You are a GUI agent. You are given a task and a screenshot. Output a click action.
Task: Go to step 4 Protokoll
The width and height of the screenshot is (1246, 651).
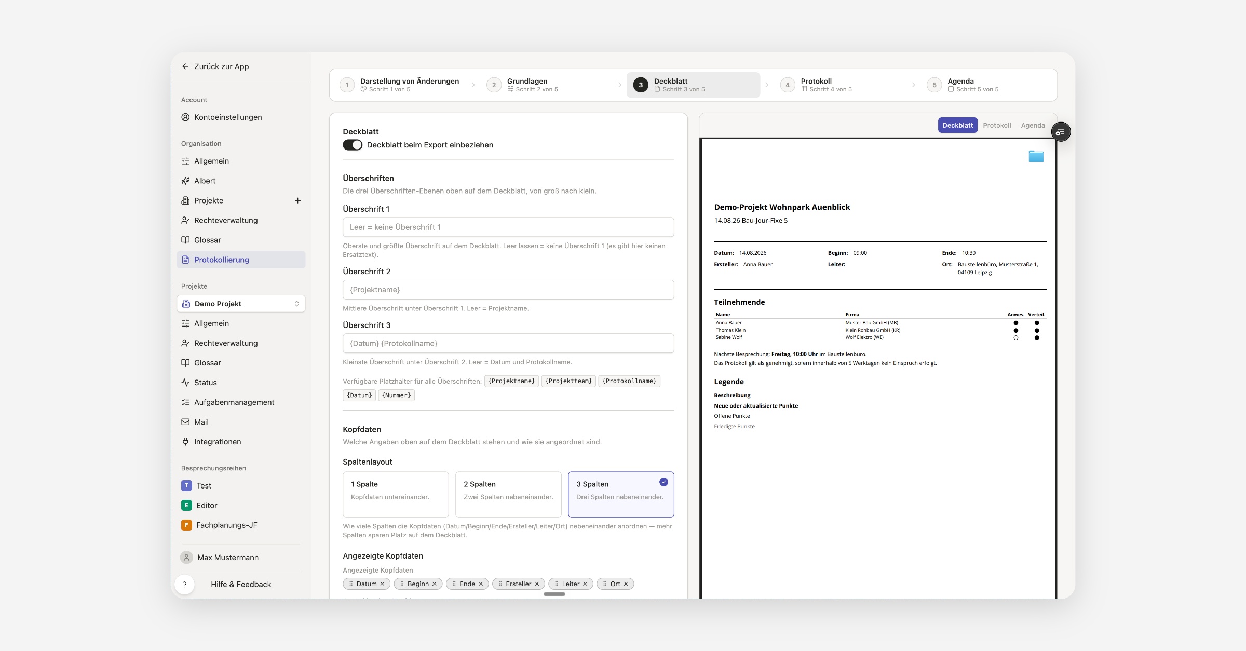[840, 85]
